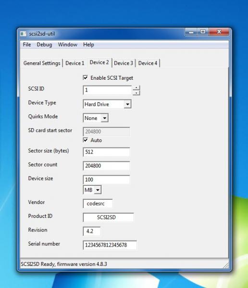Click the status bar firmware version text
The image size is (248, 288).
coord(64,264)
